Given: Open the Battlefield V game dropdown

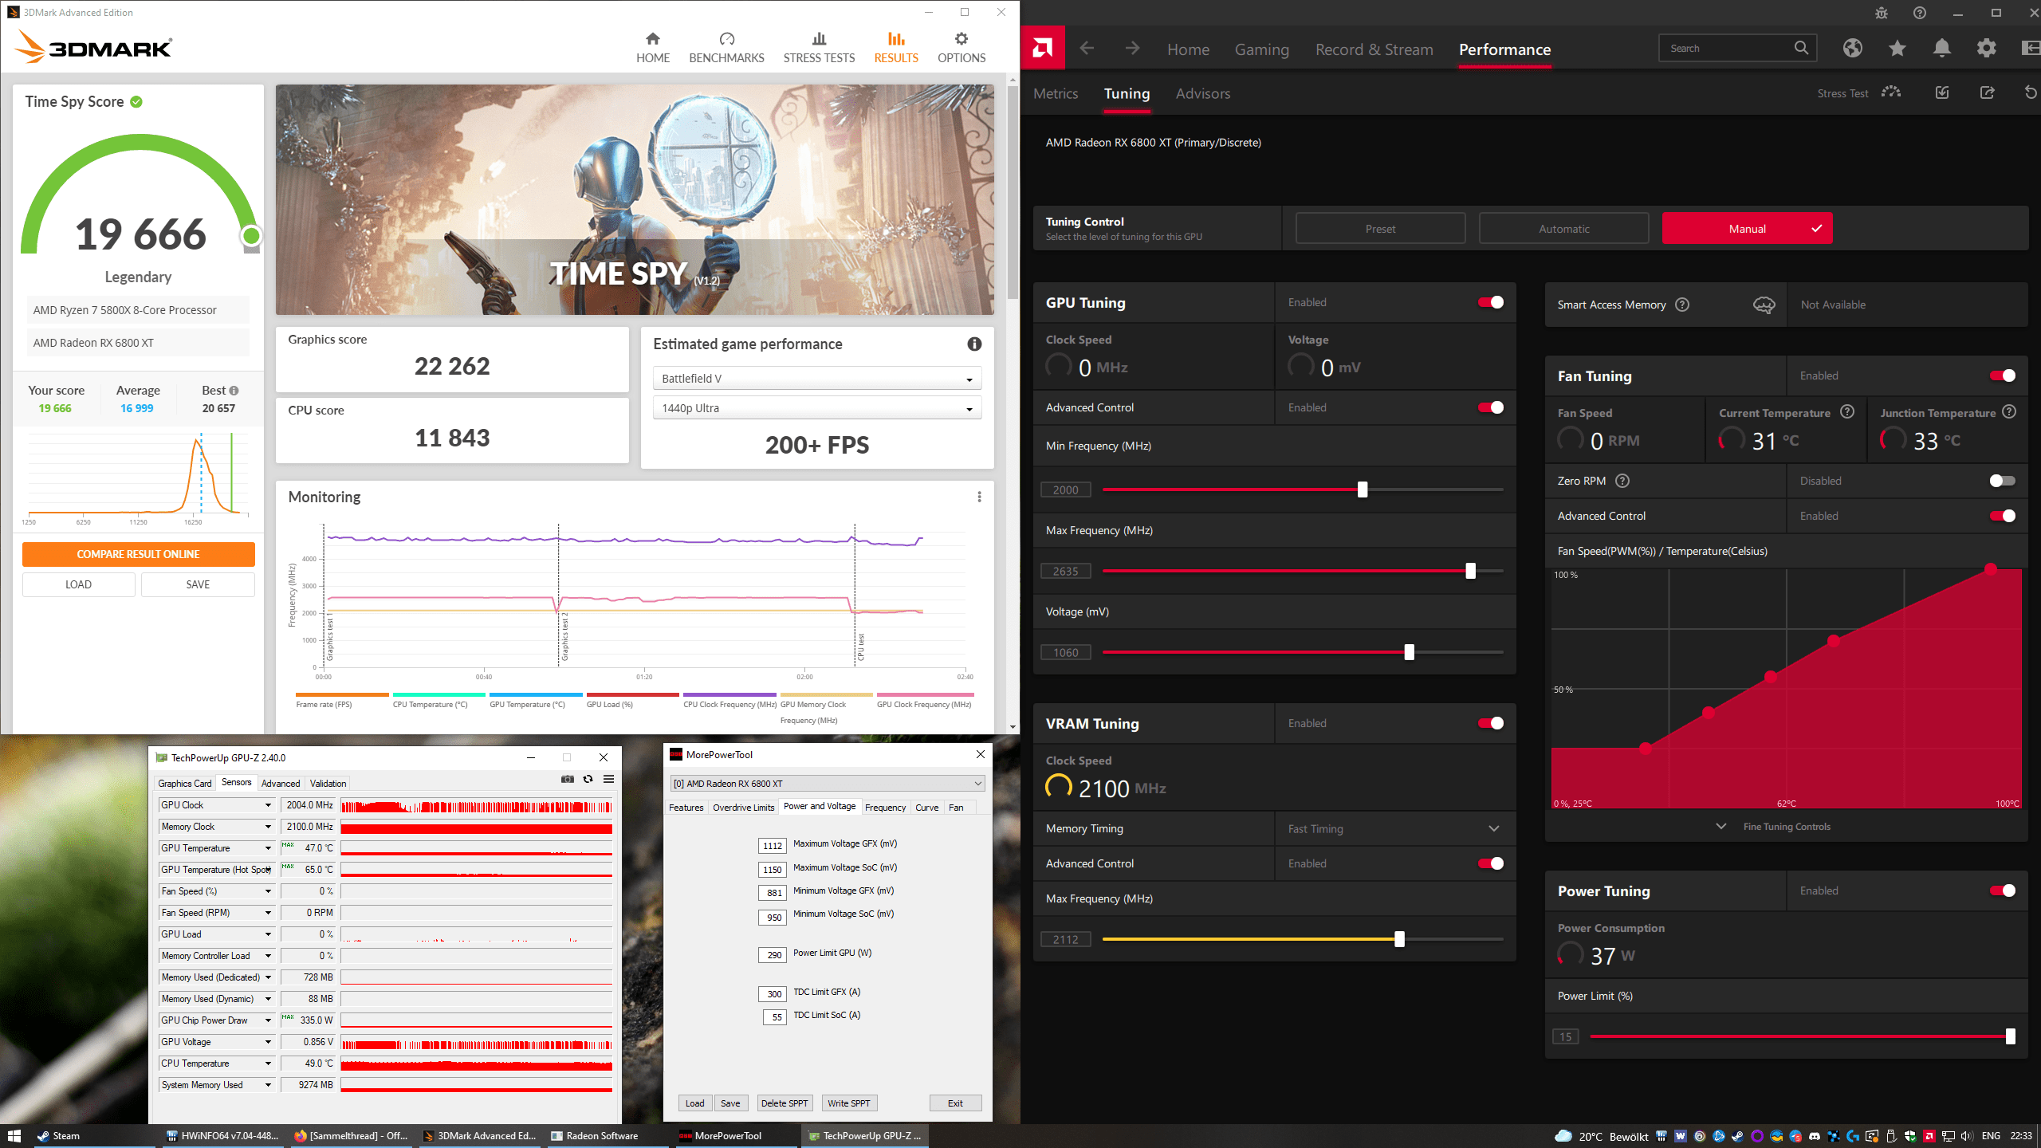Looking at the screenshot, I should point(816,379).
